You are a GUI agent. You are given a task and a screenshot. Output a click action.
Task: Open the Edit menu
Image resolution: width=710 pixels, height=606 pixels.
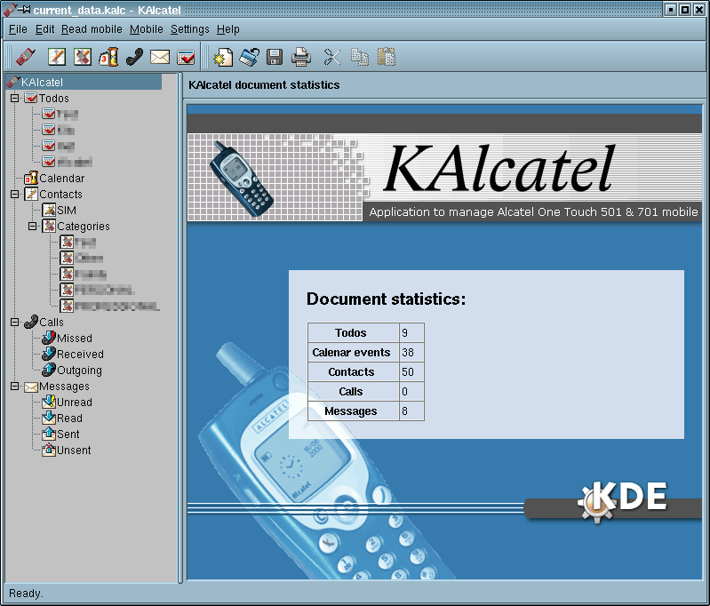pyautogui.click(x=44, y=29)
